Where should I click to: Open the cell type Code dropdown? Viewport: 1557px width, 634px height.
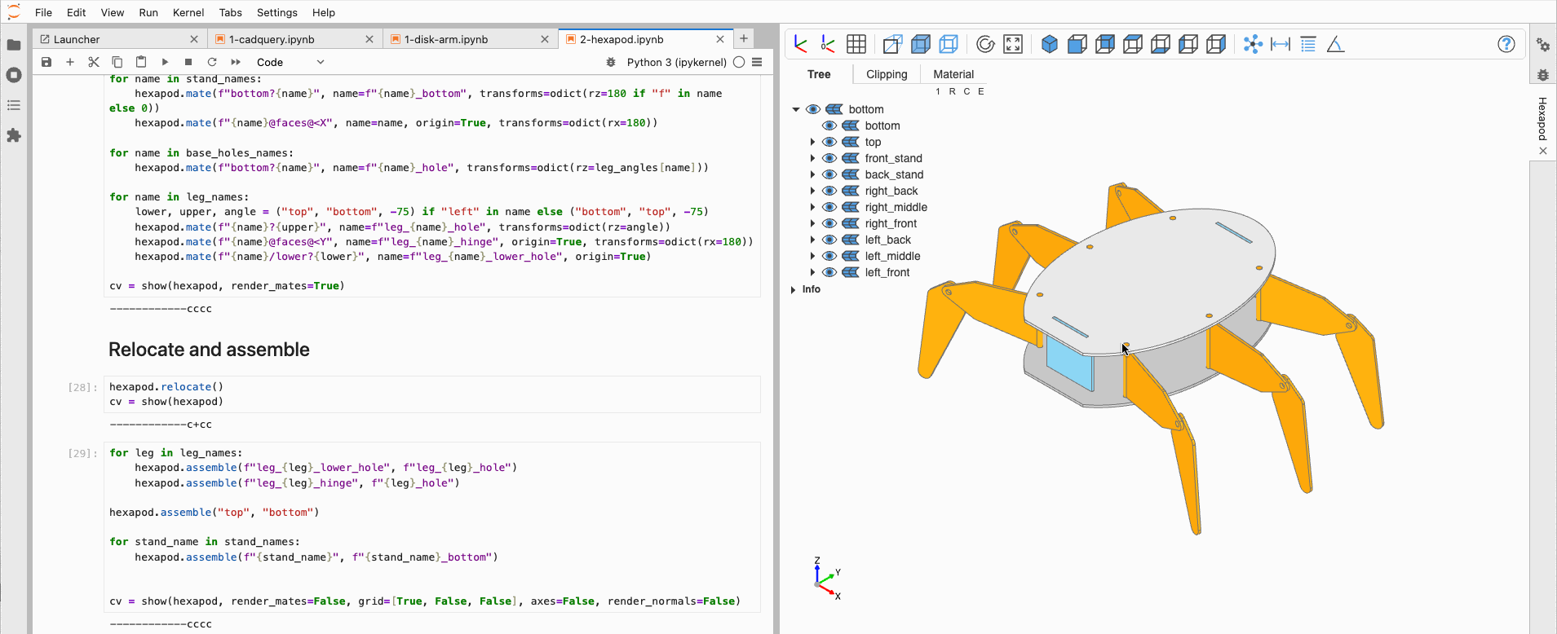(x=290, y=62)
